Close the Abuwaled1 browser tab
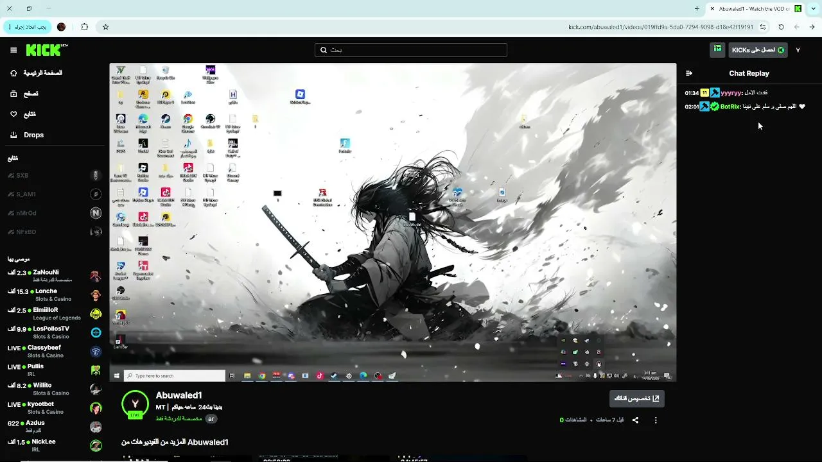Viewport: 822px width, 462px height. click(712, 9)
